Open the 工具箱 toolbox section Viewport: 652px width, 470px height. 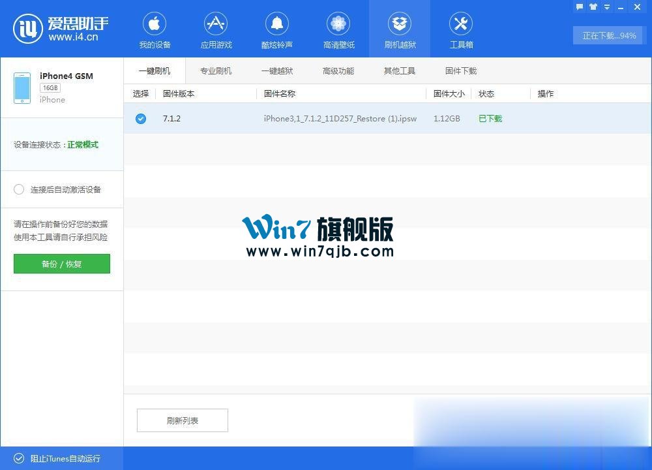tap(461, 31)
